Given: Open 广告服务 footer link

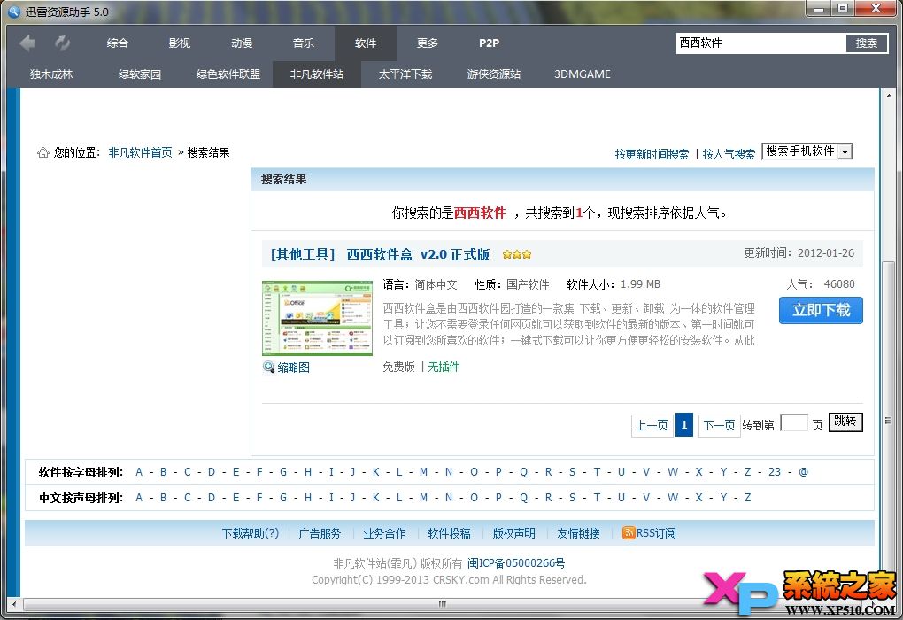Looking at the screenshot, I should click(x=320, y=533).
